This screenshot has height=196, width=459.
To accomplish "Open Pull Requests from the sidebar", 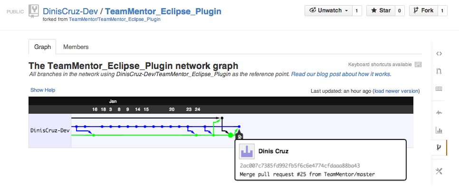I will tap(439, 71).
